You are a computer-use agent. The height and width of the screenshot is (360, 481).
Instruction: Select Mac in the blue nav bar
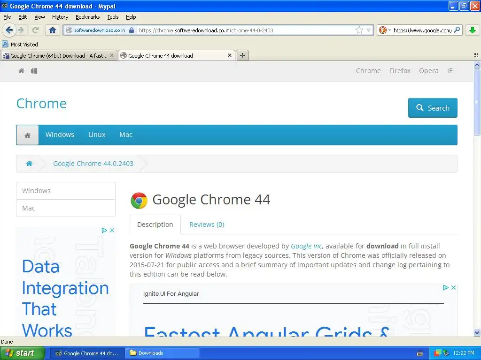(126, 135)
